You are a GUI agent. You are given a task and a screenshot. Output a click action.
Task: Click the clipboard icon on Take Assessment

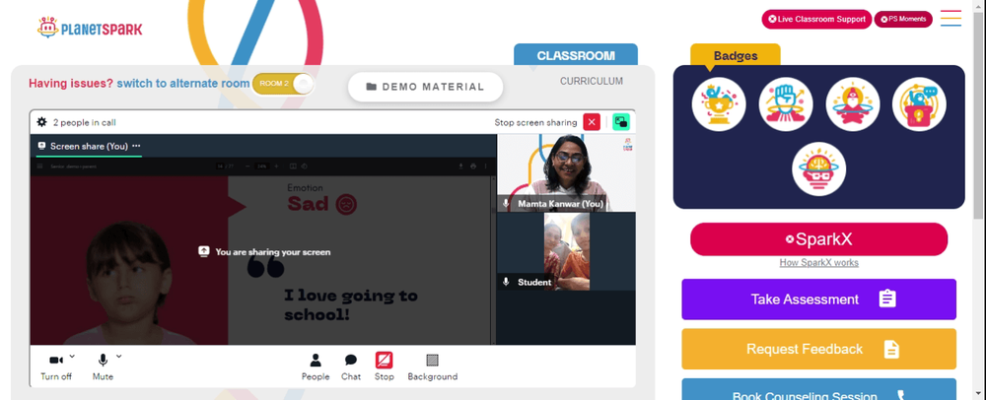887,299
